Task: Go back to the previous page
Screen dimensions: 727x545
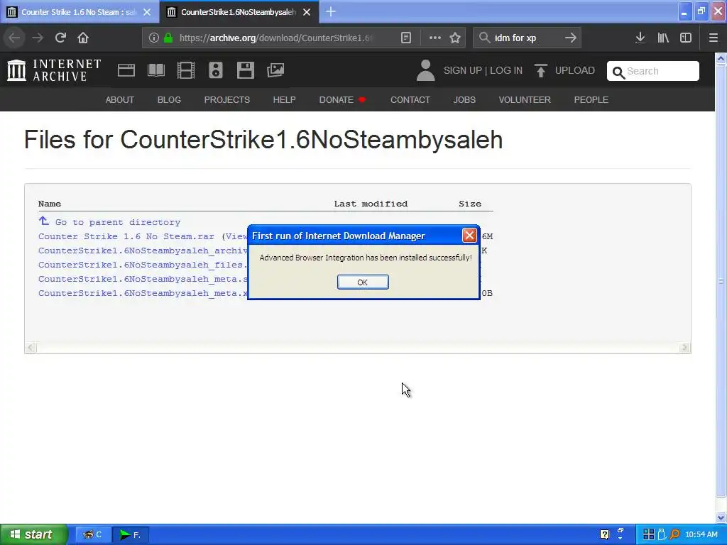Action: 14,38
